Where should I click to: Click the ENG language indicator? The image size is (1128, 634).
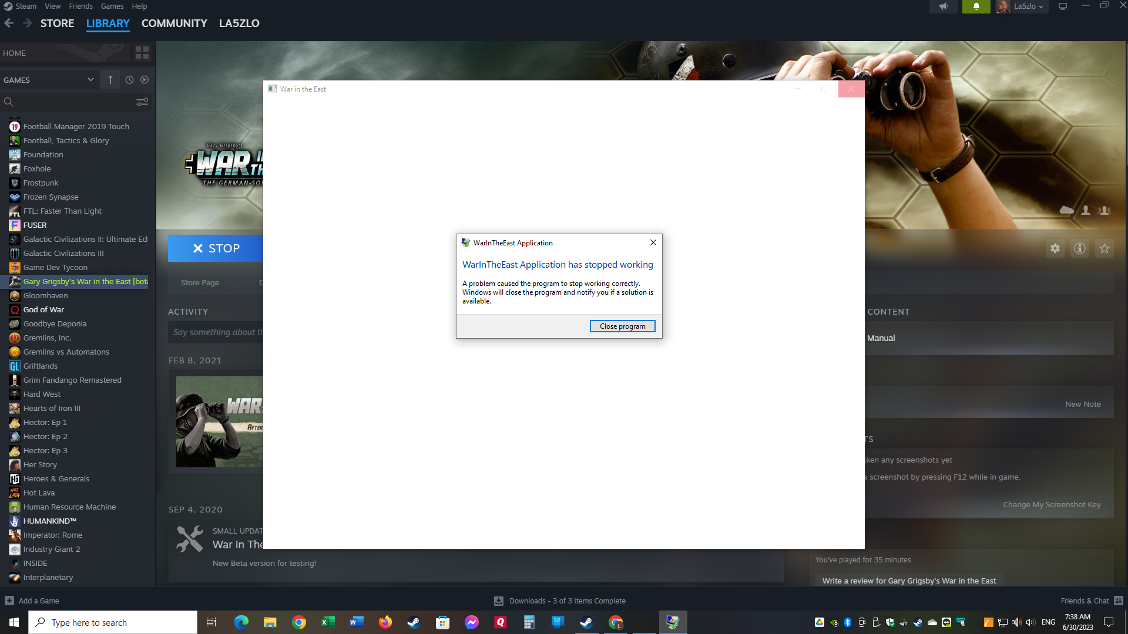click(x=1048, y=622)
